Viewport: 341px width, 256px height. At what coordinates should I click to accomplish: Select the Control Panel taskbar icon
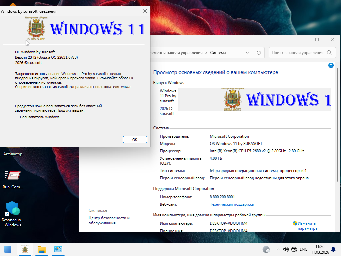[59, 249]
